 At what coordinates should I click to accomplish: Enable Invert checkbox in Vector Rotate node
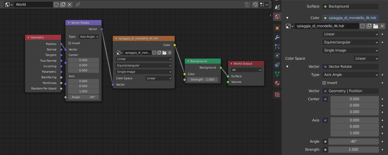[x=70, y=43]
